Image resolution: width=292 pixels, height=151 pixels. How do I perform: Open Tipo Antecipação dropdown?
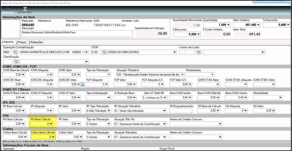109,98
